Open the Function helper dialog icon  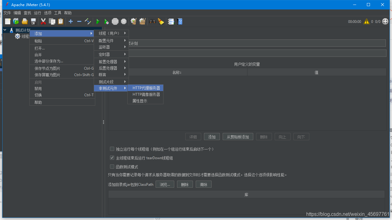pos(171,21)
